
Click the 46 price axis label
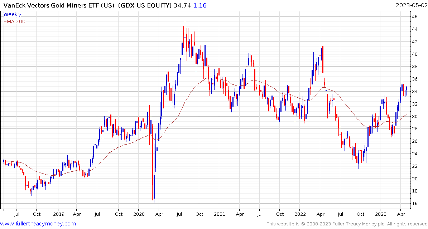415,16
